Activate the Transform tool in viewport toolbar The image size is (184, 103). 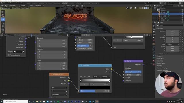3,30
